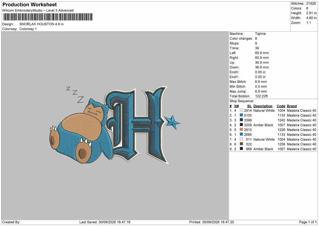Click the total stitches value 21926
This screenshot has width=319, height=226.
pyautogui.click(x=312, y=3)
